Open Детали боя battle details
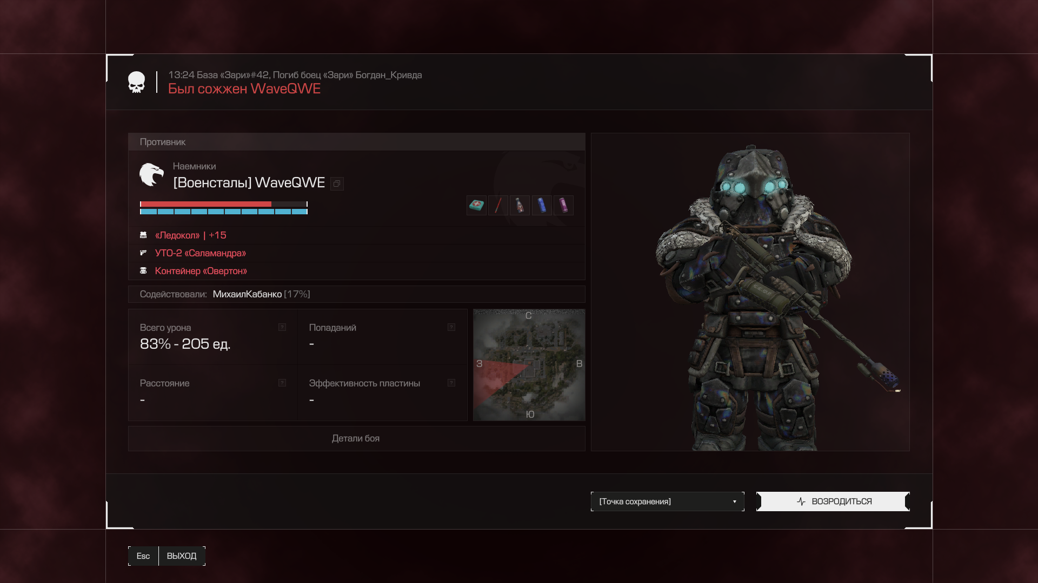The width and height of the screenshot is (1038, 583). click(x=356, y=438)
